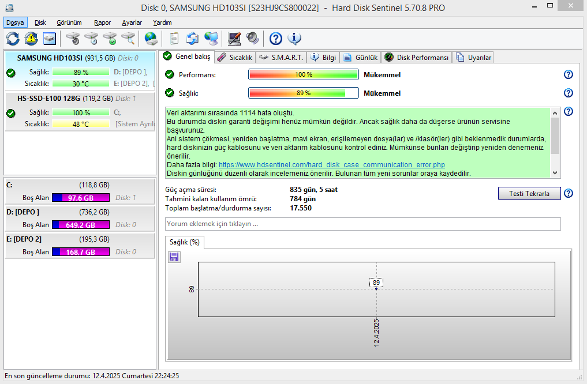Image resolution: width=587 pixels, height=384 pixels.
Task: Click the Sağlık 89 % bar in overview
Action: click(x=304, y=93)
